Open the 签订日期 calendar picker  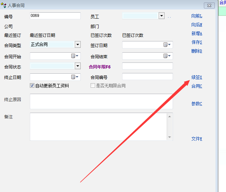[x=167, y=45]
